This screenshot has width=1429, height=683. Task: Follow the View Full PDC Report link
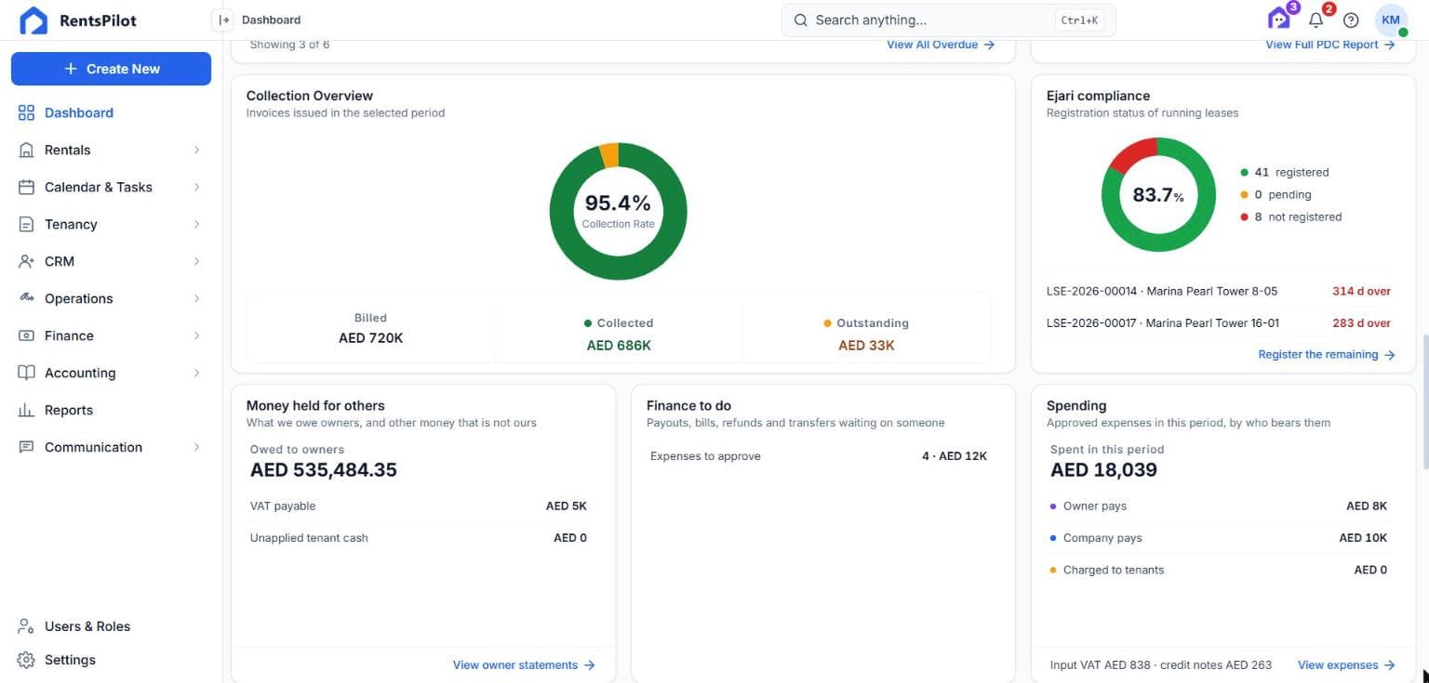click(x=1330, y=45)
